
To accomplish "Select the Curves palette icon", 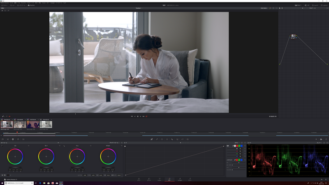I will (x=152, y=139).
